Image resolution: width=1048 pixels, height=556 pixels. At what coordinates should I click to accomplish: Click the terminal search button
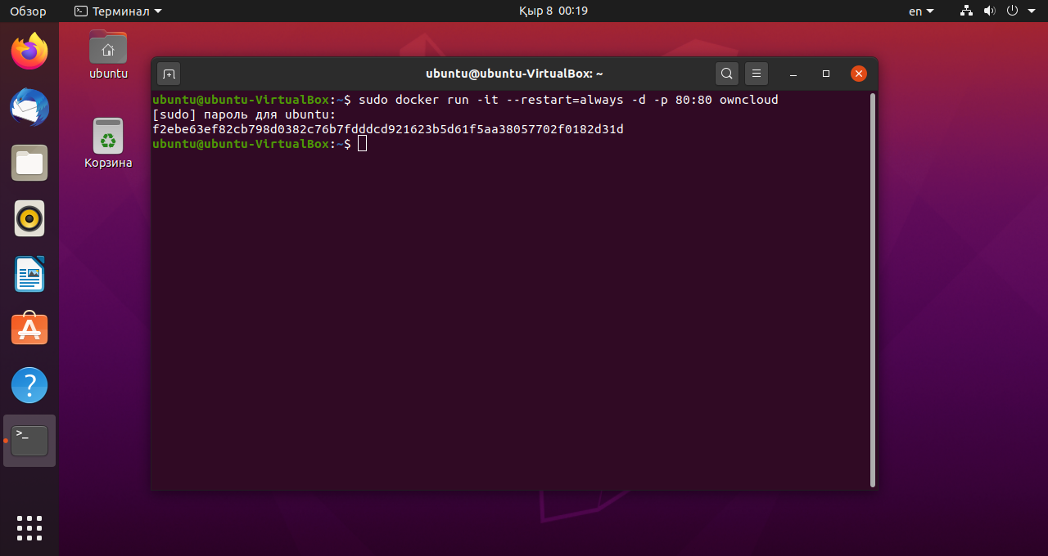[x=726, y=74]
